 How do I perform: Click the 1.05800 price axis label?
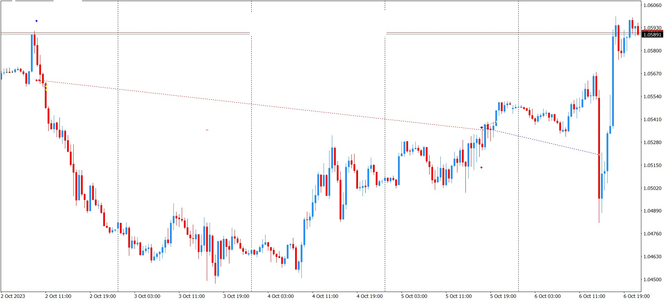click(652, 51)
